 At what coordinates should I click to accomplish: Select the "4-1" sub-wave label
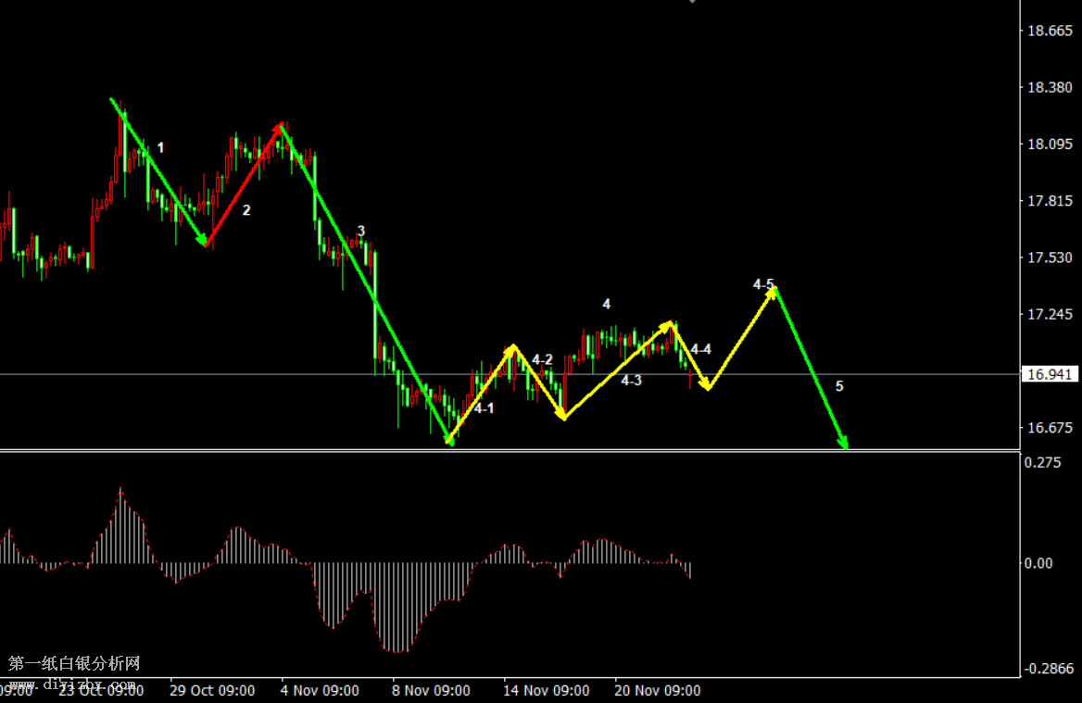pyautogui.click(x=484, y=408)
